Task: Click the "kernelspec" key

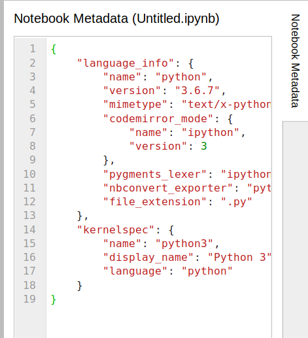Action: [x=116, y=230]
